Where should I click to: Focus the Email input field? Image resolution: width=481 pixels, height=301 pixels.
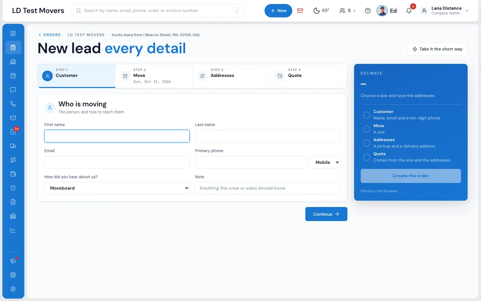(x=117, y=162)
